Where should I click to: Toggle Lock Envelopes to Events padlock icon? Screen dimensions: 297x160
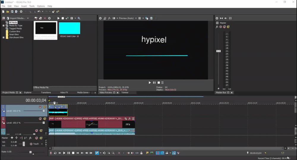[141, 153]
